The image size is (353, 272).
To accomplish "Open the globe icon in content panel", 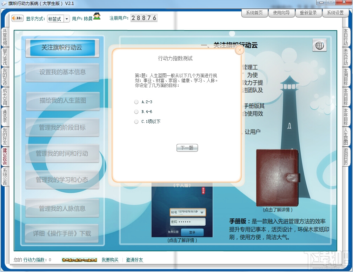I will click(x=319, y=46).
